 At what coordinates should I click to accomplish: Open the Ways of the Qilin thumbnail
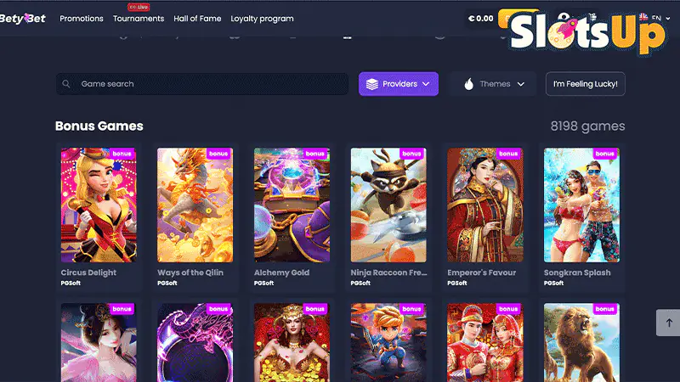pos(195,205)
